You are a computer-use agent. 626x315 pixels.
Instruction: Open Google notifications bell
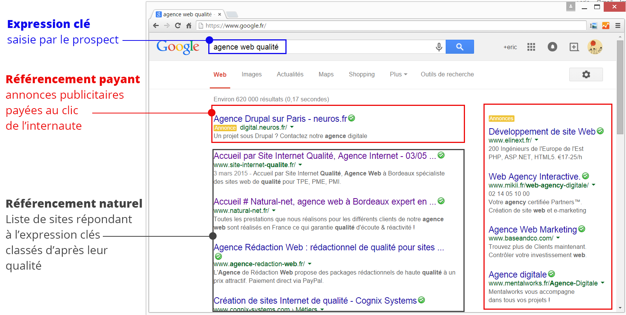(552, 47)
